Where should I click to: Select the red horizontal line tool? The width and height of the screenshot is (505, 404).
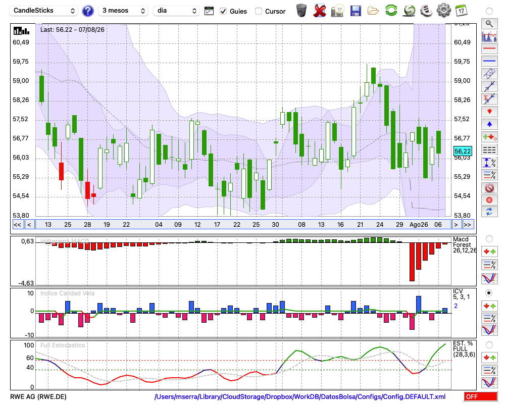point(489,48)
